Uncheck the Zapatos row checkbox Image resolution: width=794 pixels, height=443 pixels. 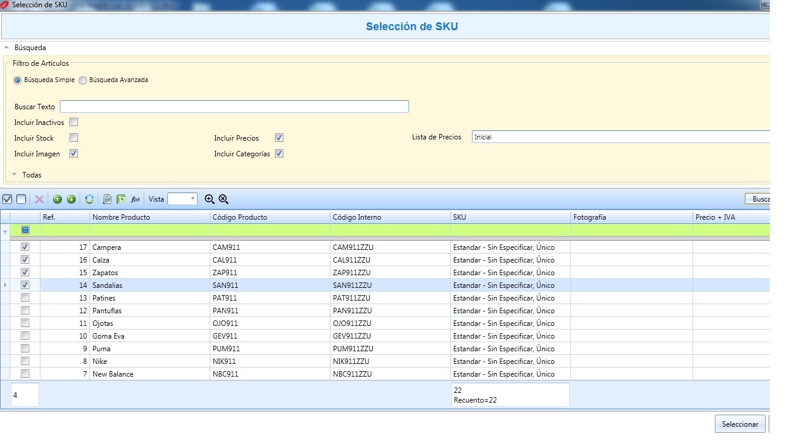click(25, 272)
